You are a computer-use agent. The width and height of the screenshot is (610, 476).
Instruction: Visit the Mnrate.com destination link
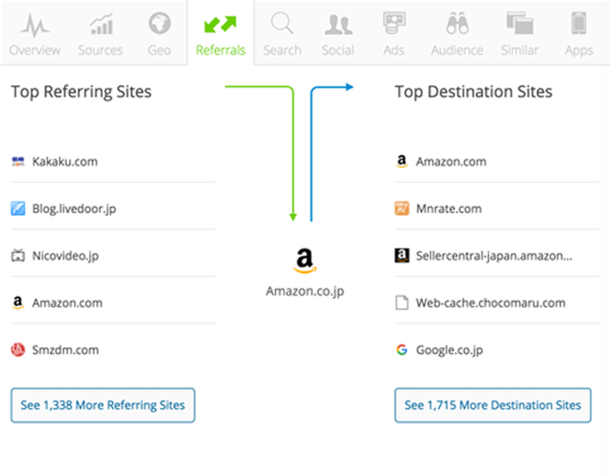coord(449,208)
